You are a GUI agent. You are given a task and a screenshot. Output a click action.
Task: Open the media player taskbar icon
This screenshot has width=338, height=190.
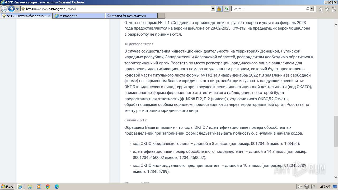click(x=39, y=187)
